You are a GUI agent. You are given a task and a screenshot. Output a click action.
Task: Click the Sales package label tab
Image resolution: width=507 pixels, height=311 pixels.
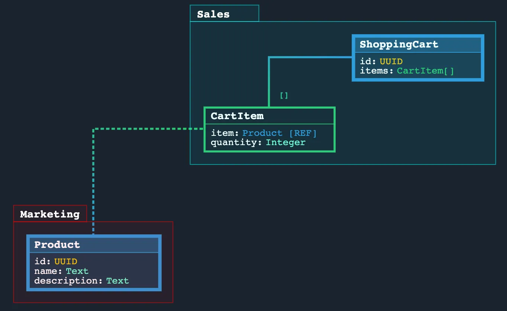tap(213, 14)
